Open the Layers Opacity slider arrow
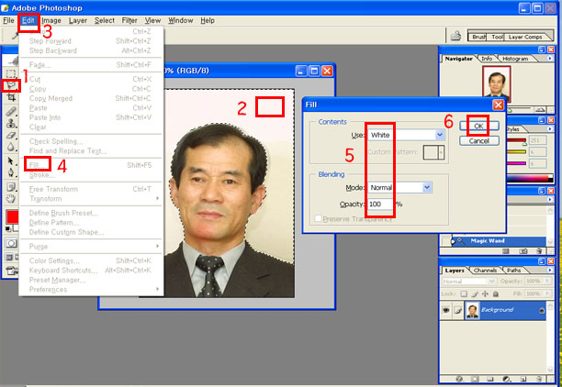Viewport: 562px width, 387px height. tap(546, 281)
